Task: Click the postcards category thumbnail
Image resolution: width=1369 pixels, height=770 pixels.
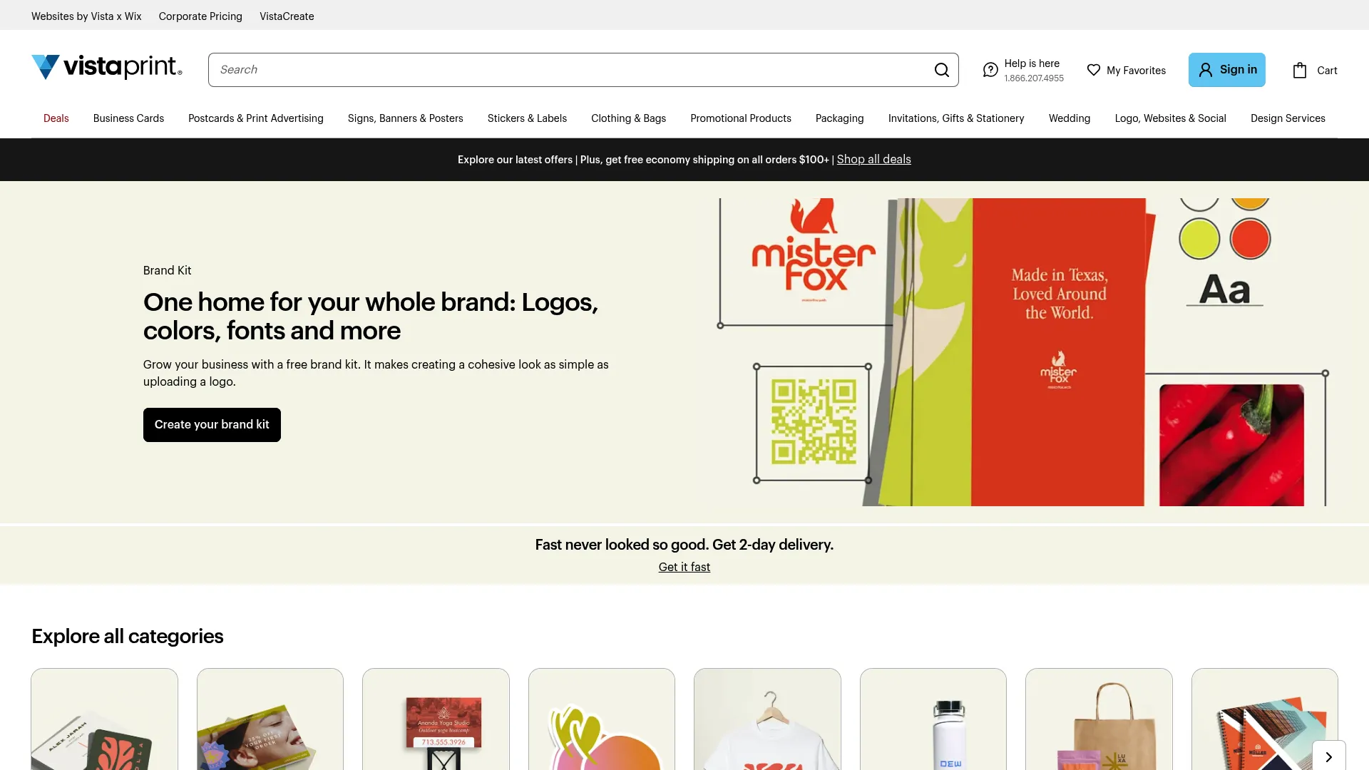Action: [x=270, y=719]
